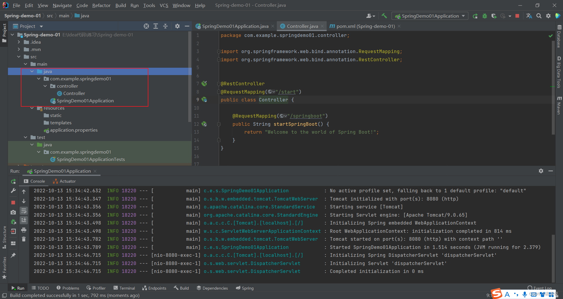Collapse the resources folder
The image size is (563, 299).
pyautogui.click(x=32, y=108)
